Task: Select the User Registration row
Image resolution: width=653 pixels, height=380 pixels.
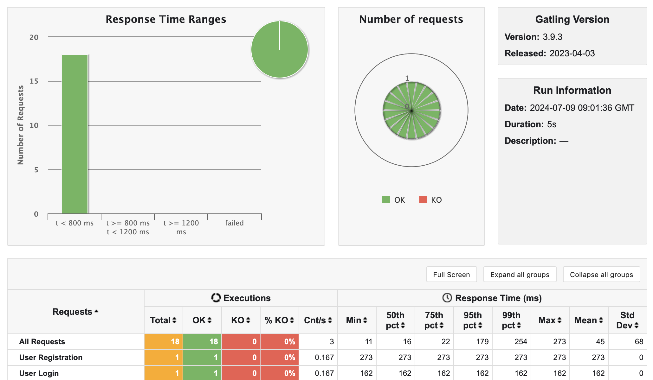Action: tap(51, 358)
